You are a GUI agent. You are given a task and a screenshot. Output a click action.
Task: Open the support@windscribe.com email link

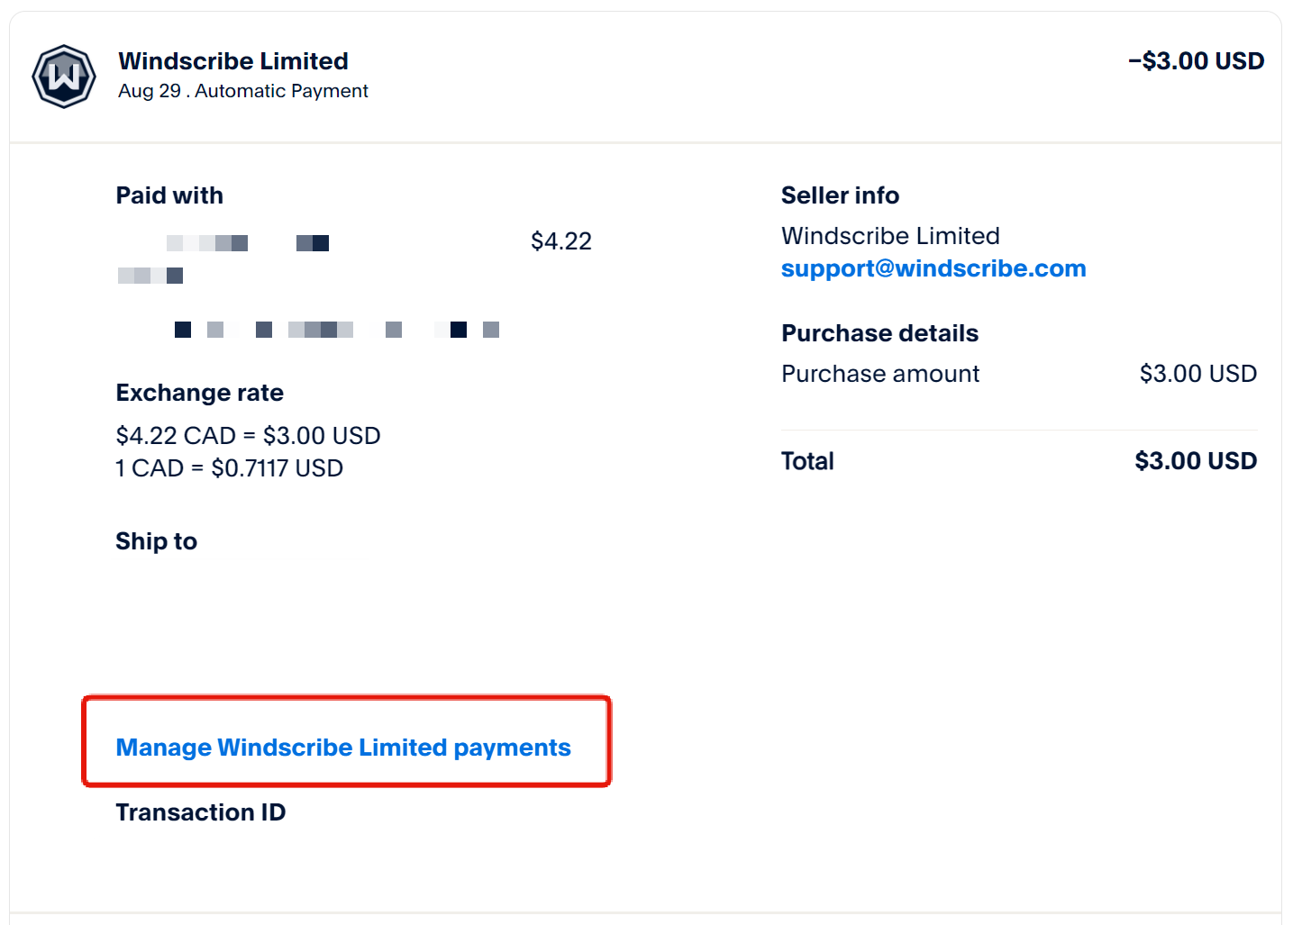tap(933, 268)
